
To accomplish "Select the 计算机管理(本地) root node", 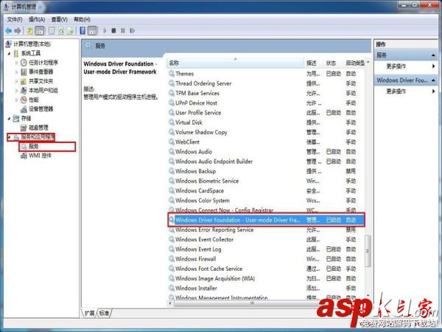I will (x=32, y=44).
